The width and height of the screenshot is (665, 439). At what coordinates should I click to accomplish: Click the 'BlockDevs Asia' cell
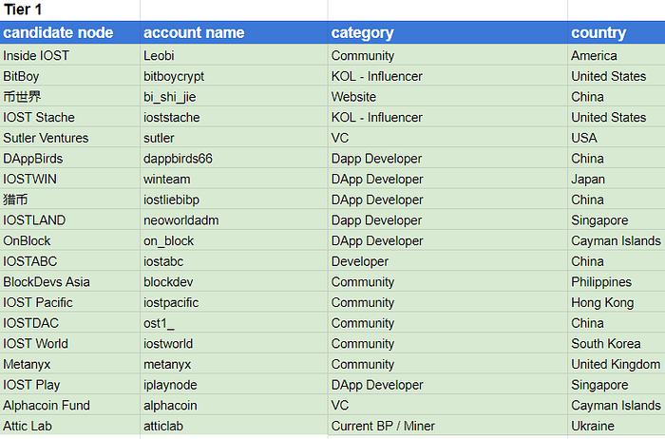pyautogui.click(x=70, y=282)
